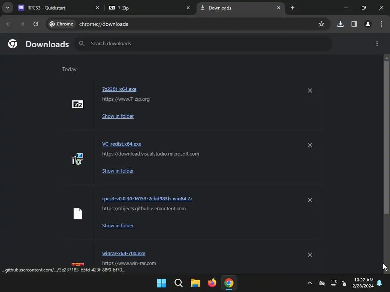Open the VC_redist.x64.exe file link
390x292 pixels.
121,144
